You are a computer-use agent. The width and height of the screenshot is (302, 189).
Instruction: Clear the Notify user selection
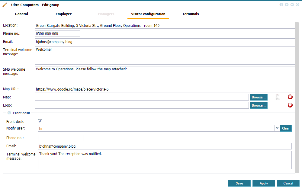(286, 128)
